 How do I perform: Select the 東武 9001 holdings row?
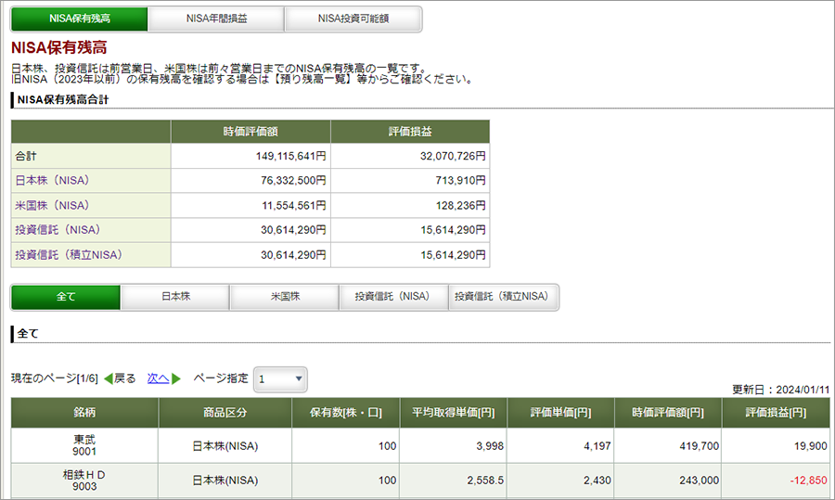420,445
